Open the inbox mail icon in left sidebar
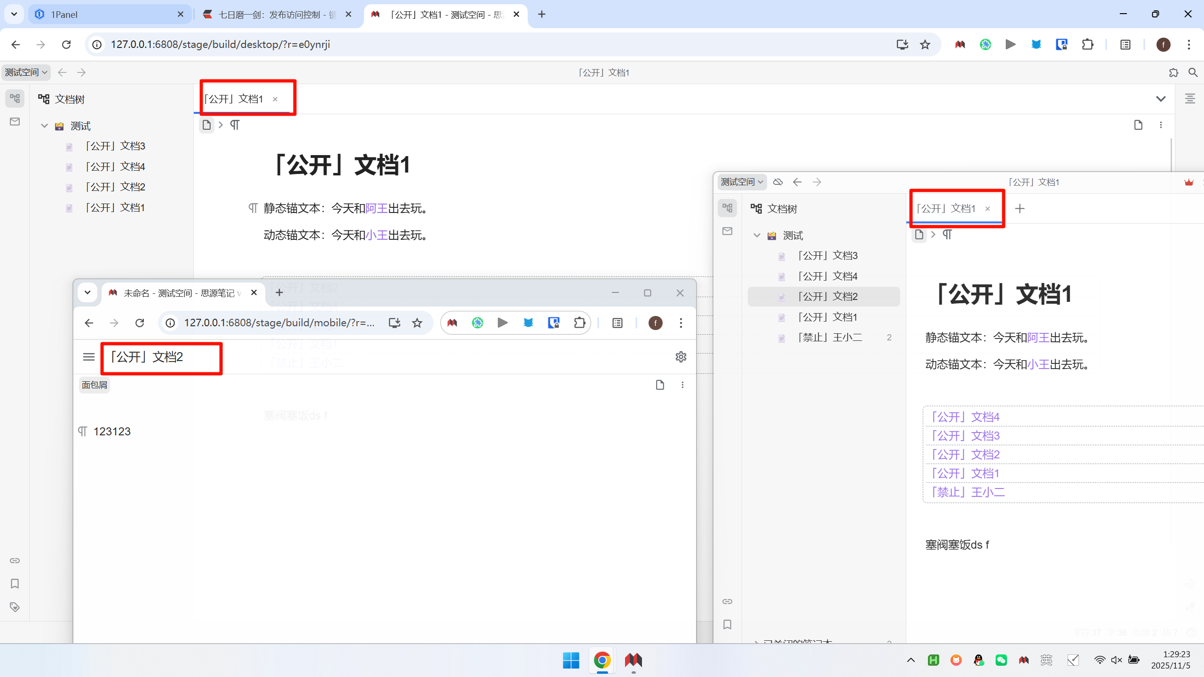 (15, 121)
